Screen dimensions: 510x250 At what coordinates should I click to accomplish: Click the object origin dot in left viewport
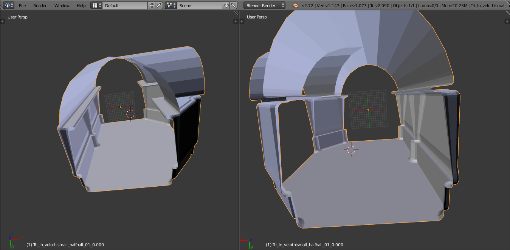click(121, 107)
